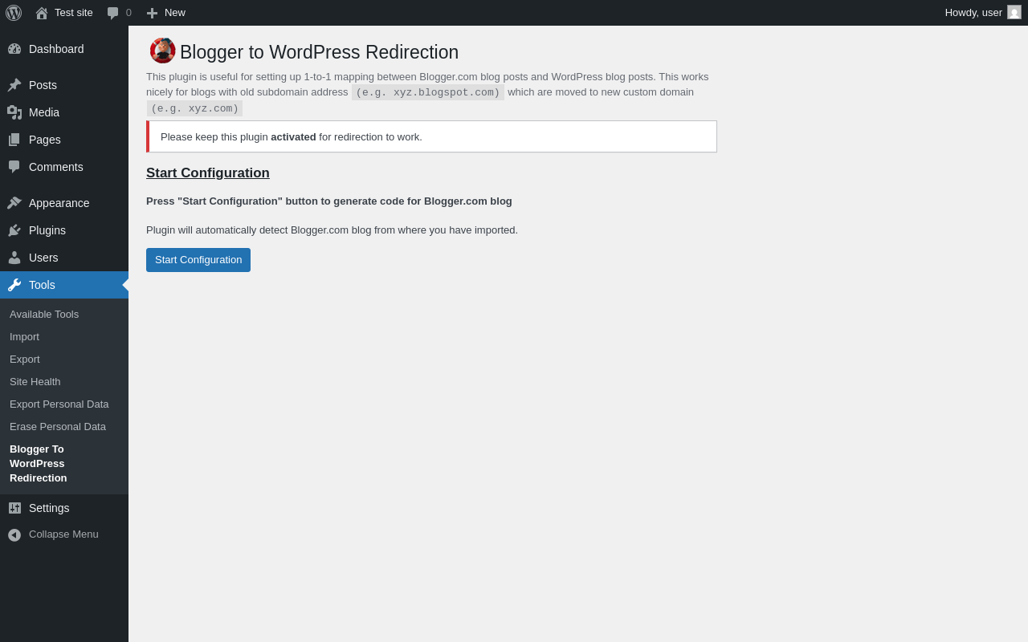The height and width of the screenshot is (642, 1028).
Task: Select Available Tools submenu item
Action: coord(44,315)
